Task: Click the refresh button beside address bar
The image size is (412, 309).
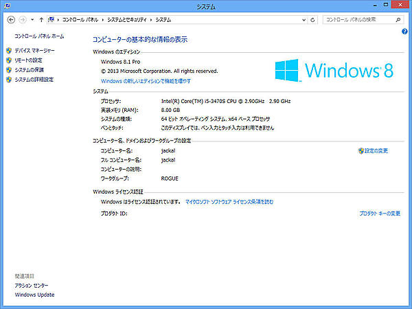Action: [312, 20]
